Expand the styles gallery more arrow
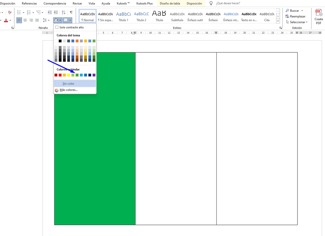Image resolution: width=325 pixels, height=236 pixels. point(278,21)
